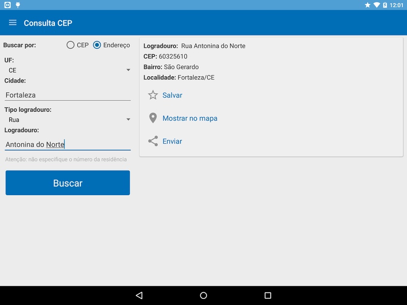Select the Endereço search radio button
This screenshot has width=407, height=305.
97,45
